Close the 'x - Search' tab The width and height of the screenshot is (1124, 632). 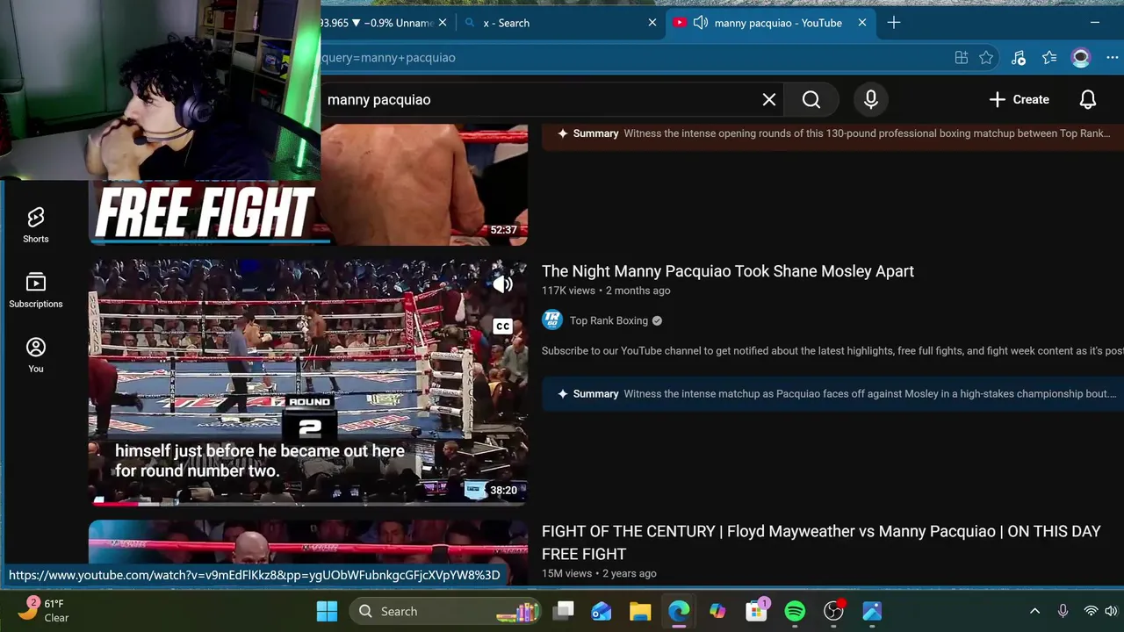[652, 23]
